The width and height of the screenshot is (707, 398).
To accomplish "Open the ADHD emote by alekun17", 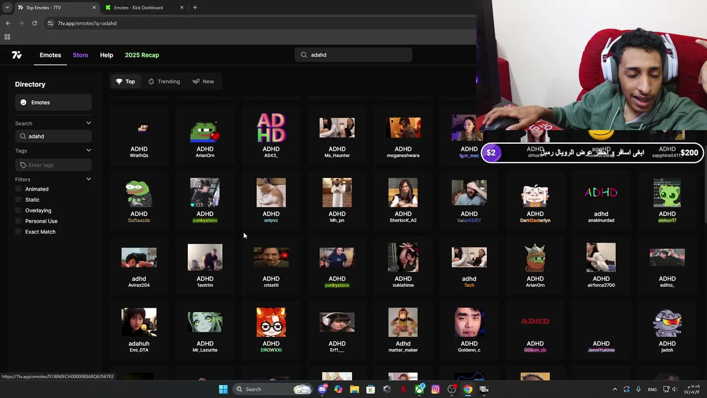I will [667, 200].
